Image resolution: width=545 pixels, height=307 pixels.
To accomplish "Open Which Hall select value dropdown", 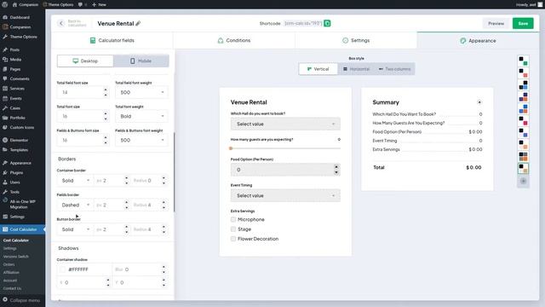I will point(285,124).
